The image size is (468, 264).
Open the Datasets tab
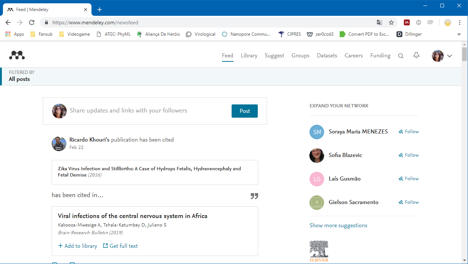327,56
